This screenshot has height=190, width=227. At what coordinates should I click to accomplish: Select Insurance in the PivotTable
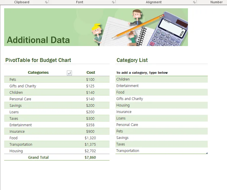click(17, 131)
